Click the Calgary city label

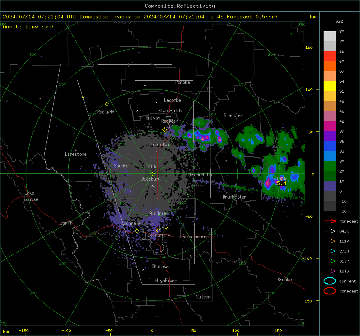(156, 235)
